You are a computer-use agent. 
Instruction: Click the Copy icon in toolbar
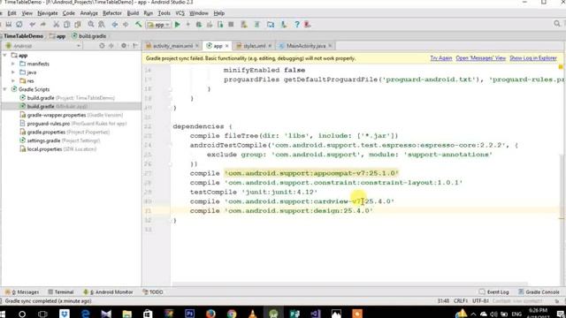(x=67, y=25)
